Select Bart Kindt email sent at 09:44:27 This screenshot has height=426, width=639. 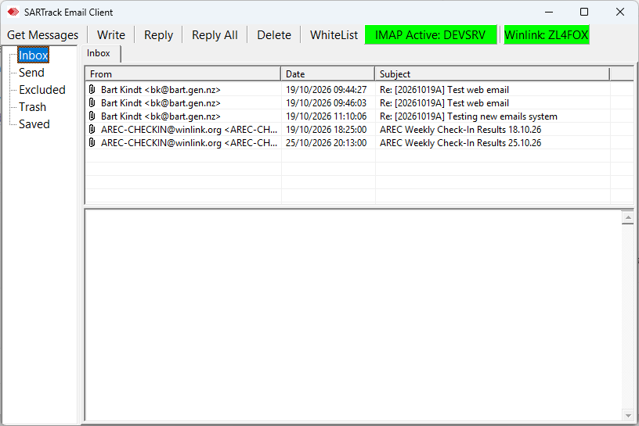click(x=161, y=90)
